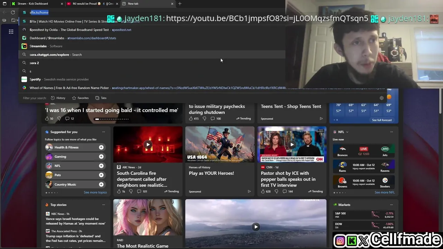Open comments on South Carolina fire article
Screen dimensions: 443x249
tap(142, 191)
